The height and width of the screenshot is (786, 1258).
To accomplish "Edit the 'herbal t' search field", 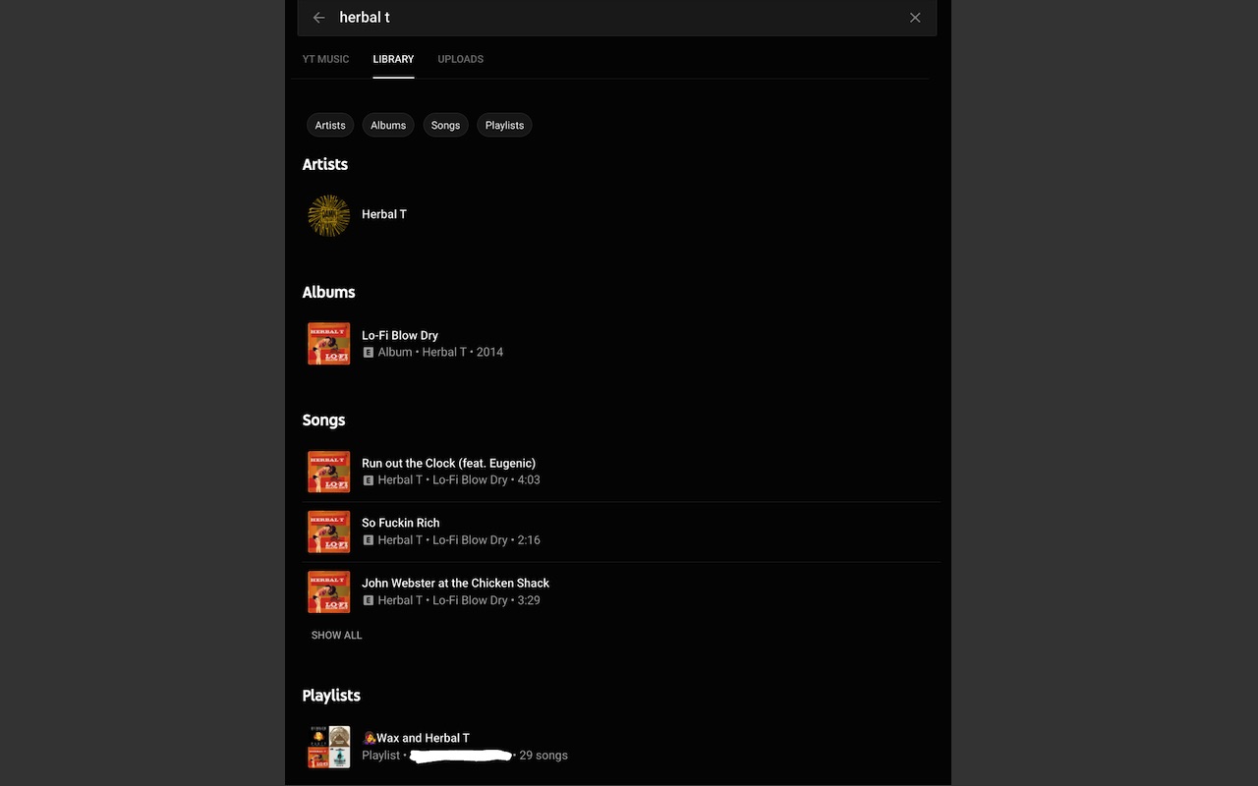I will pyautogui.click(x=617, y=18).
